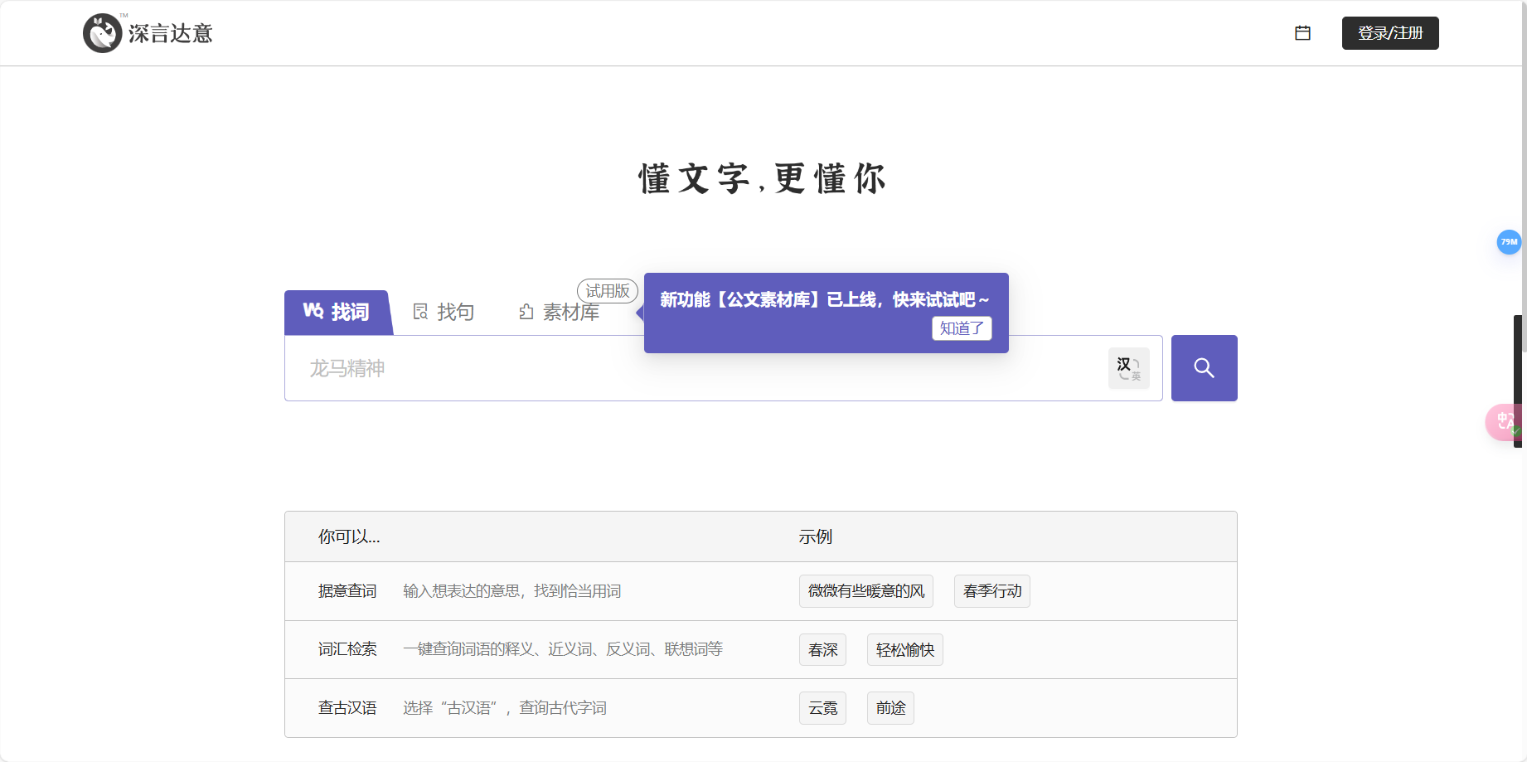Click the upload-style icon beside 素材库
This screenshot has height=762, width=1527.
(x=527, y=311)
